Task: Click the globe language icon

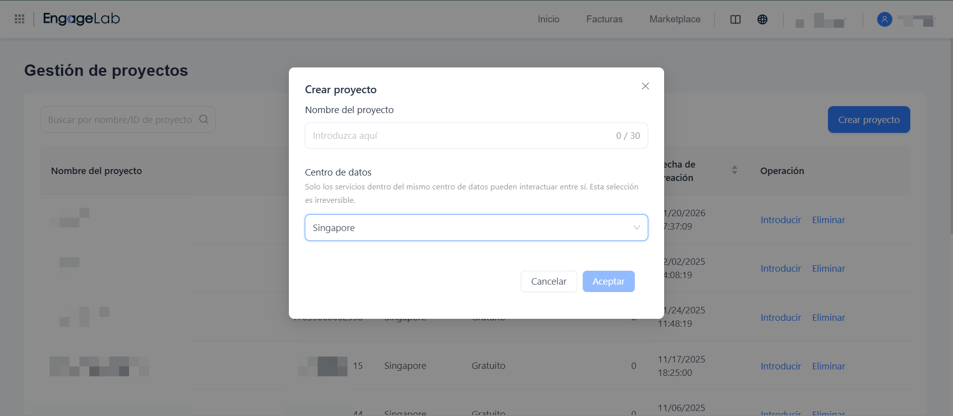Action: pos(762,19)
